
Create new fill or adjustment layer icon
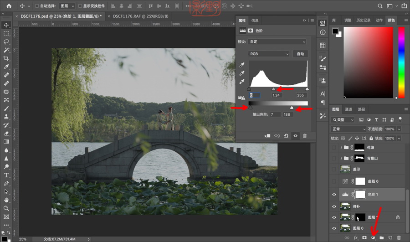click(373, 237)
